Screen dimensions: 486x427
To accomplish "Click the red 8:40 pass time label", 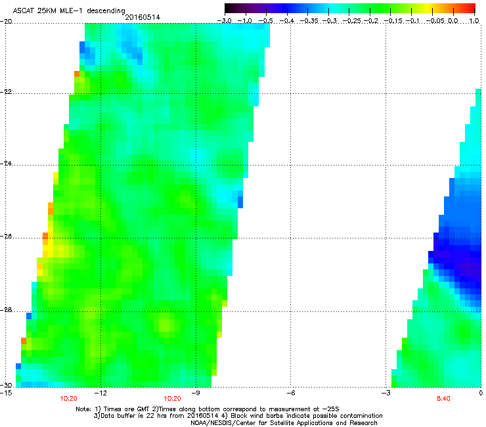I will (x=443, y=399).
